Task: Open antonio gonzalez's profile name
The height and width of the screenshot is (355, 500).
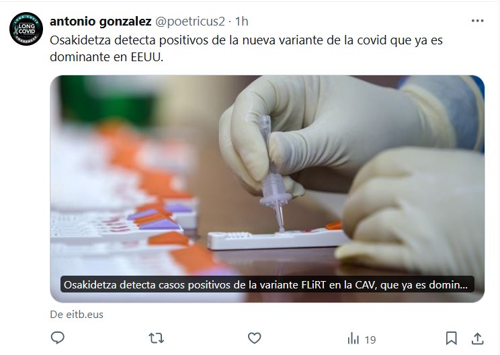Action: [100, 22]
